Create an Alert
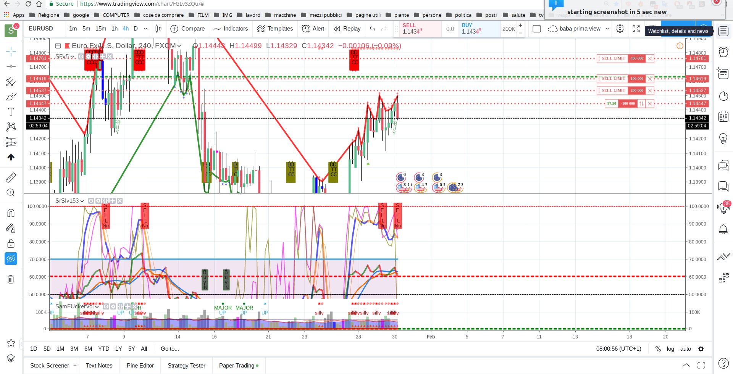The width and height of the screenshot is (733, 374). click(313, 29)
